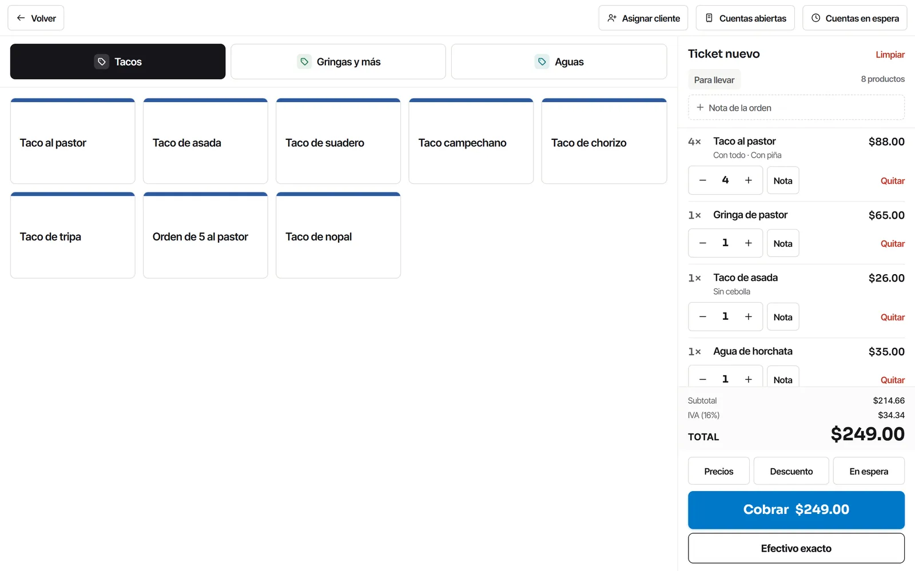Click the back arrow icon next to Volver
915x571 pixels.
pos(21,18)
